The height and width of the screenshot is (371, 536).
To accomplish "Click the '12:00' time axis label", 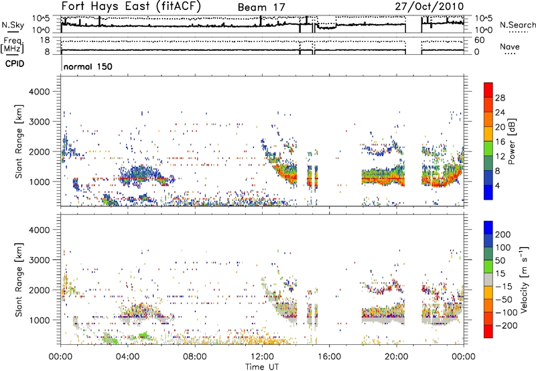I will tap(262, 357).
